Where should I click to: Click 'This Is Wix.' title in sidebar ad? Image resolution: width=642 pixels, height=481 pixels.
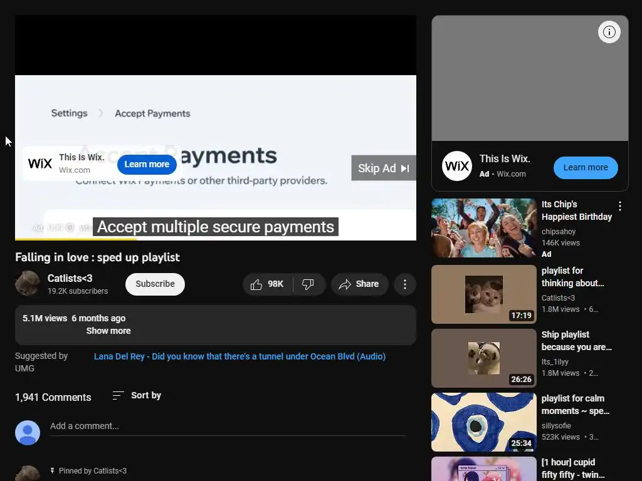coord(505,158)
